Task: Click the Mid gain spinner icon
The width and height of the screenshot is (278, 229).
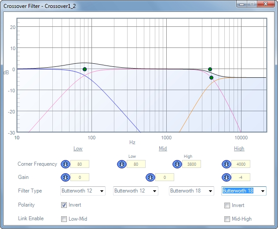Action: 150,177
